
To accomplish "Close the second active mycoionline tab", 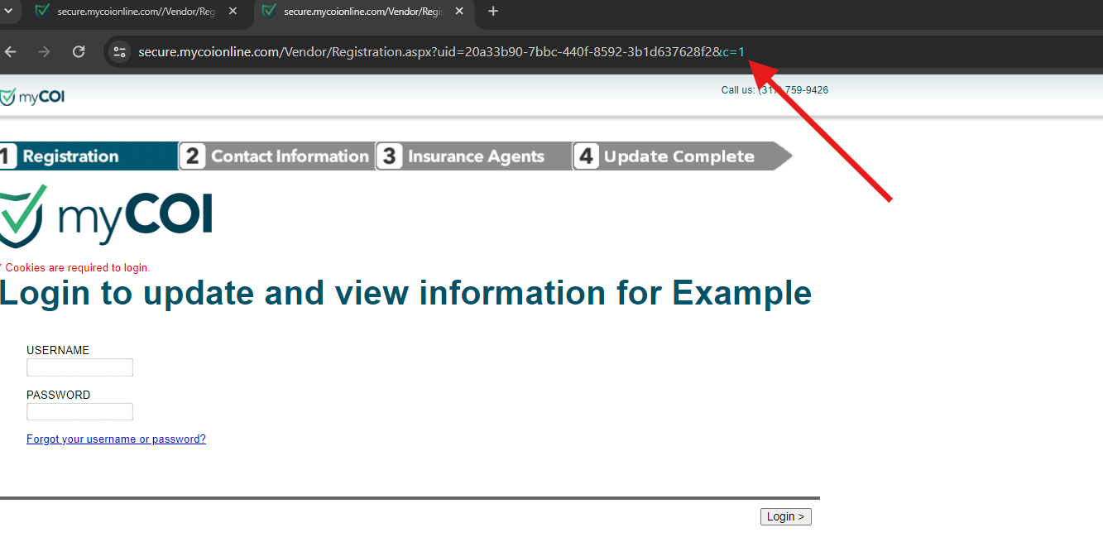I will [x=458, y=12].
